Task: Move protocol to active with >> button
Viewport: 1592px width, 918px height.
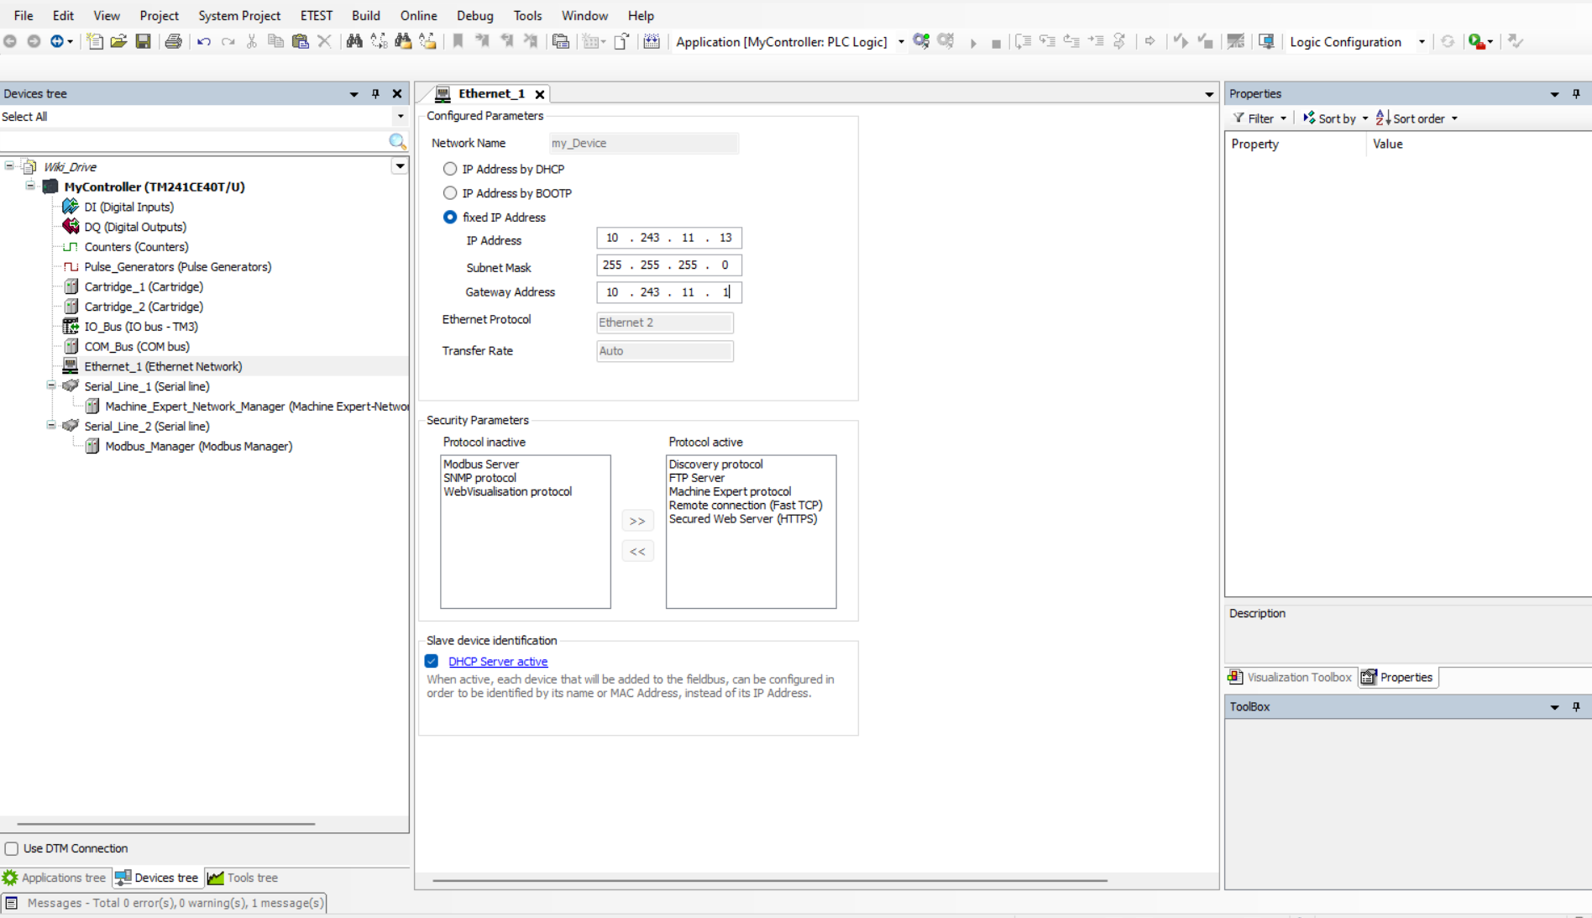Action: tap(637, 521)
